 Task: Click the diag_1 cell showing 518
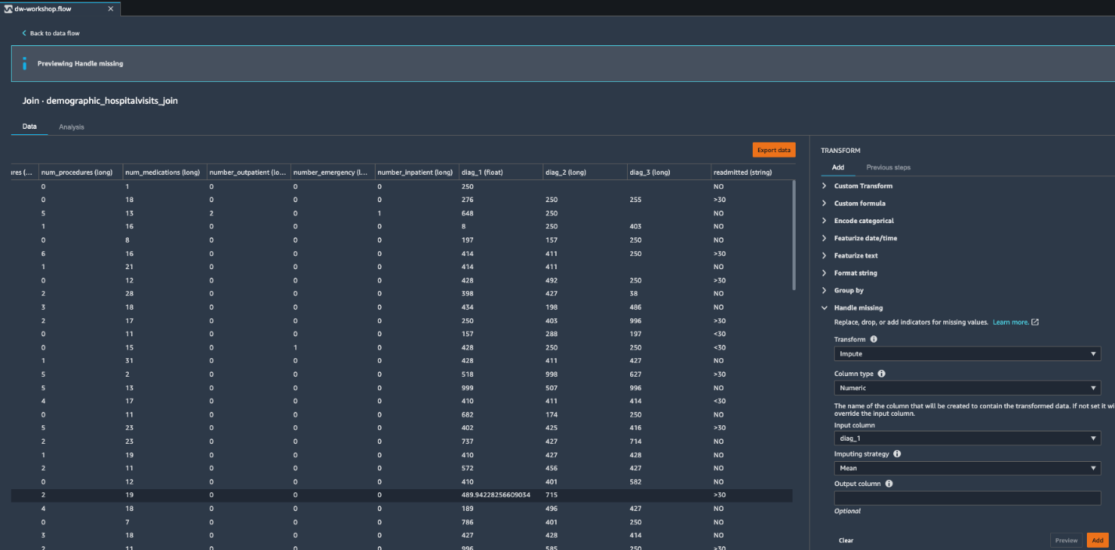[x=468, y=374]
